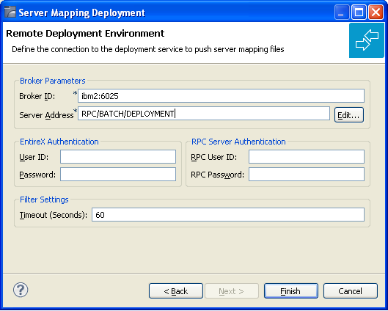Close the Server Mapping Deployment window

pos(376,12)
